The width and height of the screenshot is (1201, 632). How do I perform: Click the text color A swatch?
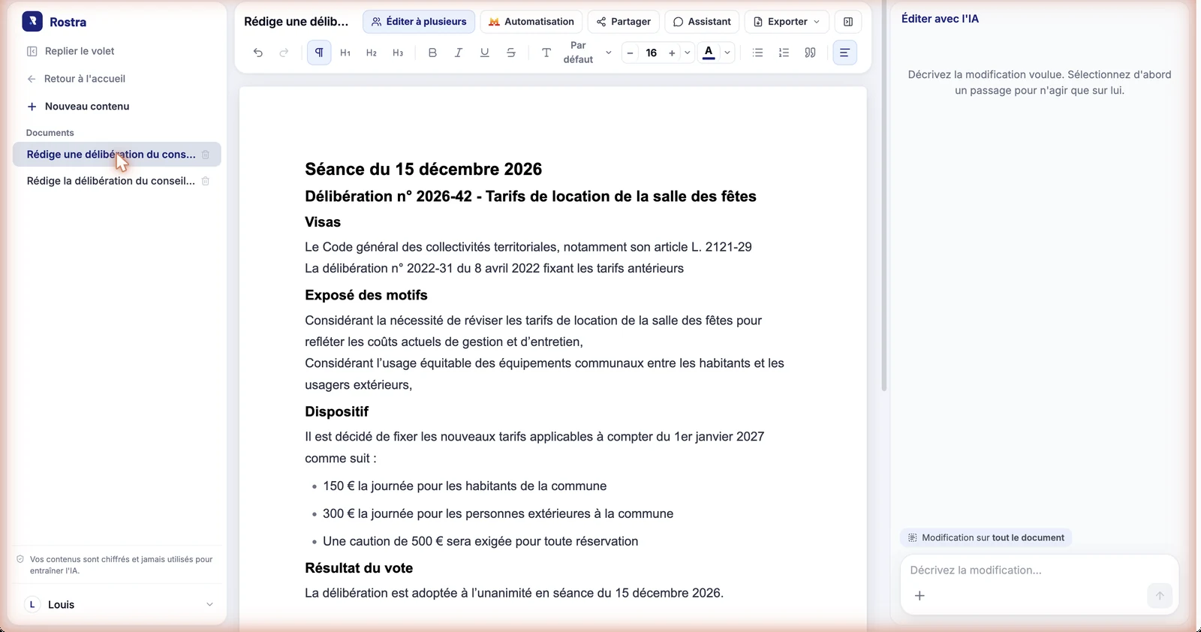(x=709, y=53)
